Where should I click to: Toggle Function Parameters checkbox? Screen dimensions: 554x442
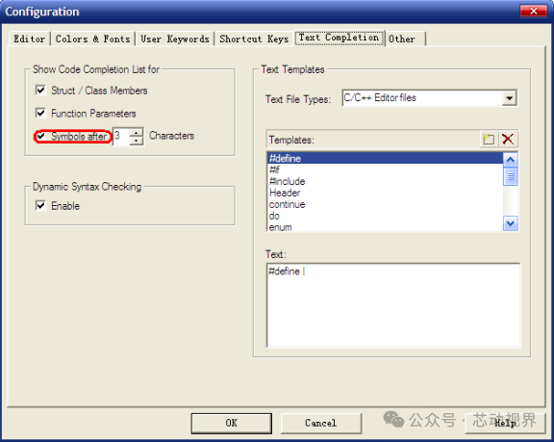[40, 114]
